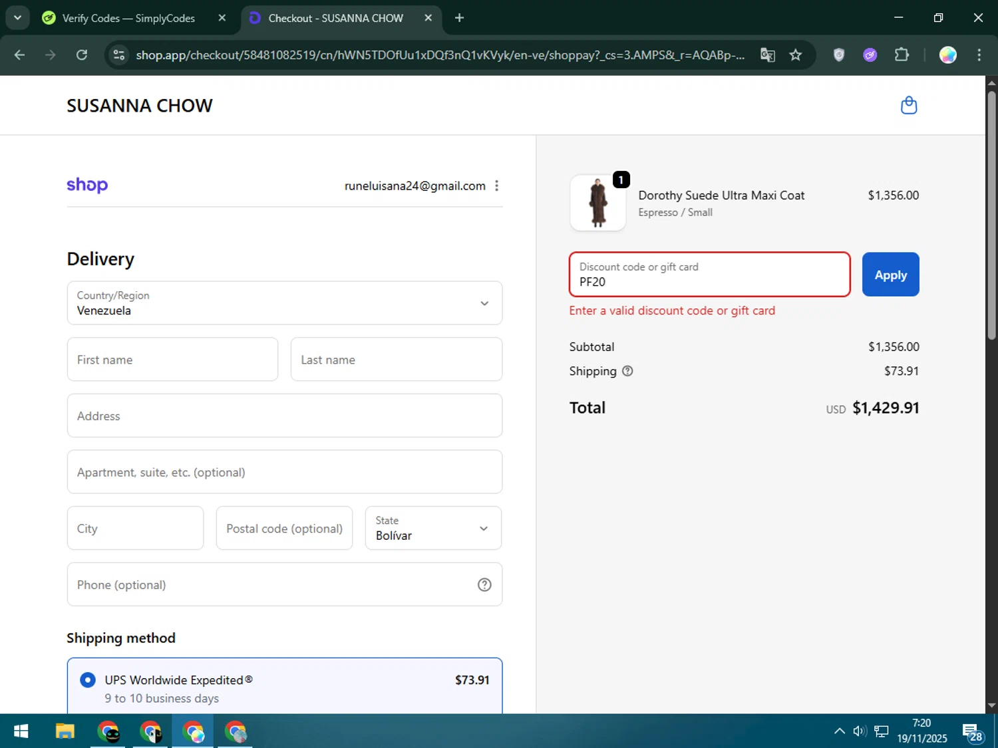Open the Chrome profile avatar
This screenshot has height=748, width=998.
pyautogui.click(x=948, y=55)
